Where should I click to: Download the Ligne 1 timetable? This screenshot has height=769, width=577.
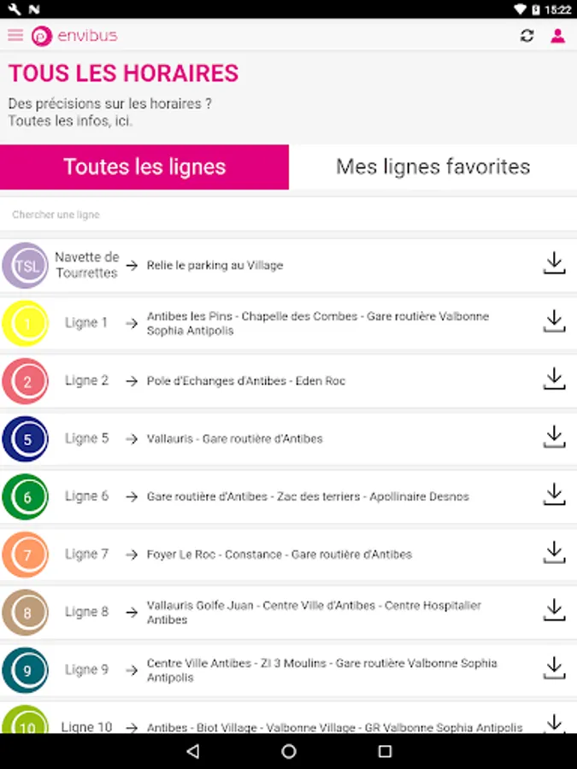click(x=554, y=321)
